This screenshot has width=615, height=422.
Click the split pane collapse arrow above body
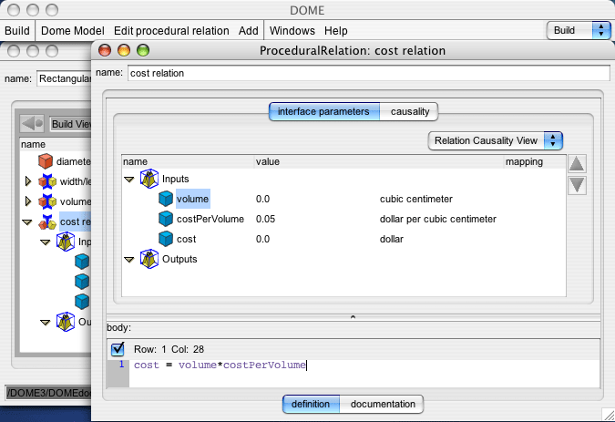click(x=353, y=317)
